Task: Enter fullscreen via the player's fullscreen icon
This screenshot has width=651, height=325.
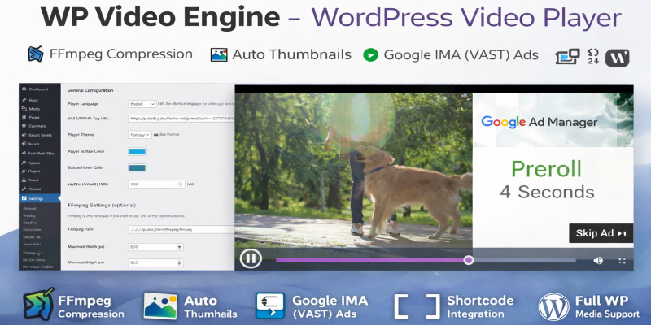Action: tap(623, 260)
